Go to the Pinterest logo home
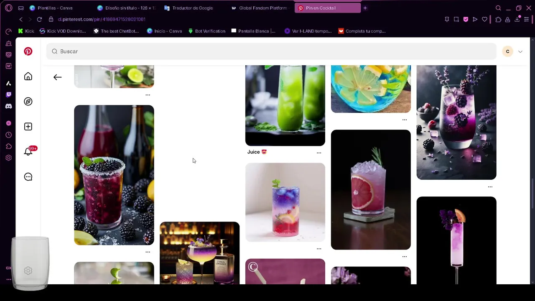This screenshot has width=535, height=301. coord(28,51)
